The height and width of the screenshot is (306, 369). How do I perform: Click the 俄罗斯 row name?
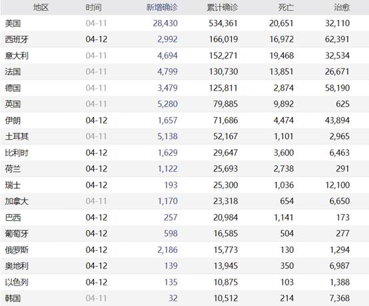(x=17, y=250)
